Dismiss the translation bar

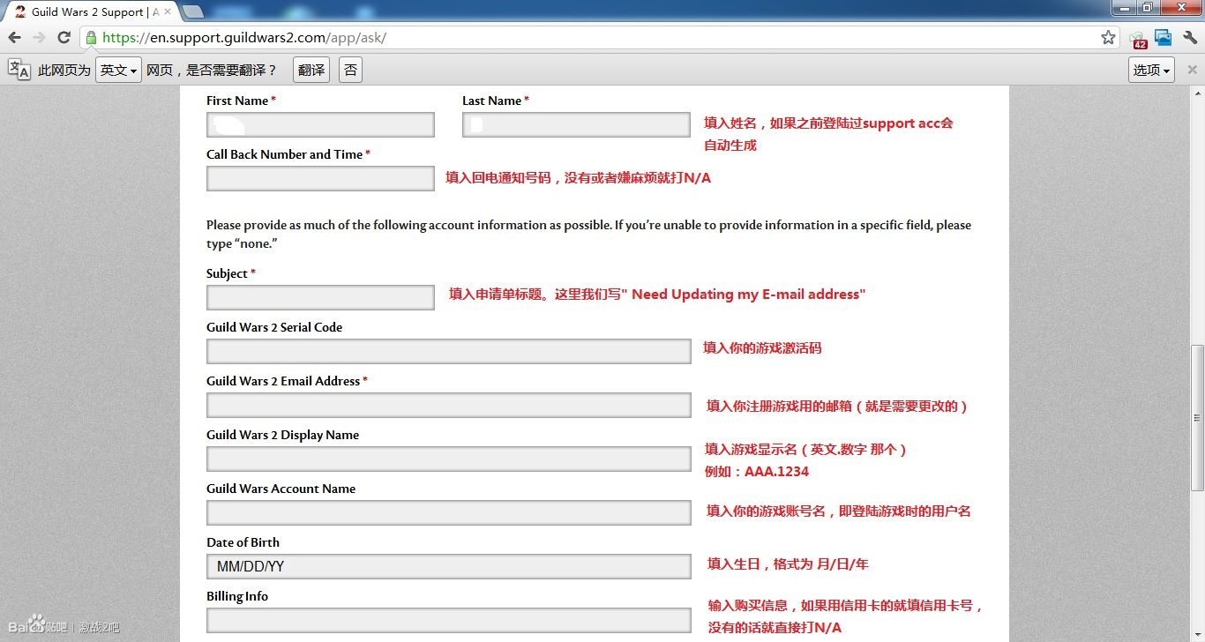tap(1192, 70)
